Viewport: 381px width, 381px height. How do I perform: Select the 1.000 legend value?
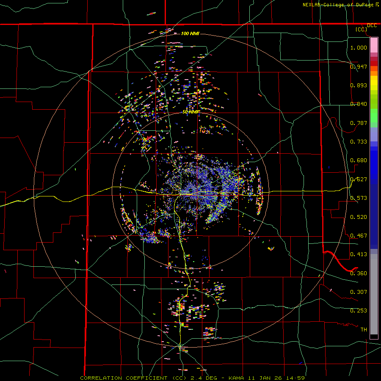[359, 47]
